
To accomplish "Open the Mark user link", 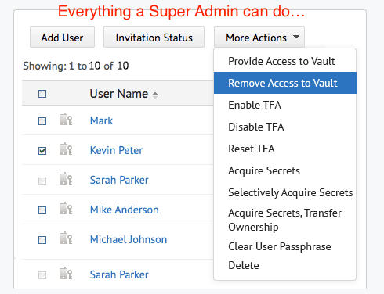I will (x=101, y=120).
